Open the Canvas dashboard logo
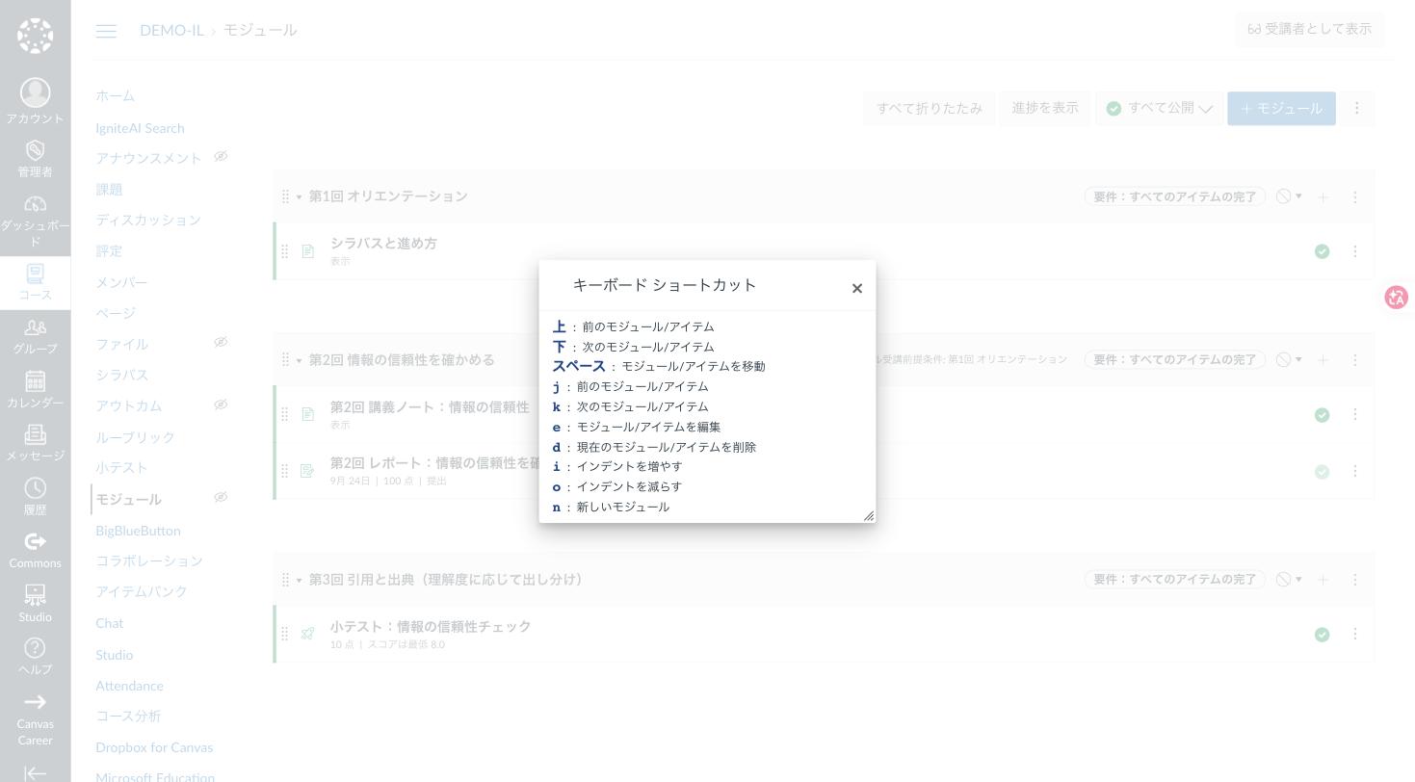 click(36, 36)
